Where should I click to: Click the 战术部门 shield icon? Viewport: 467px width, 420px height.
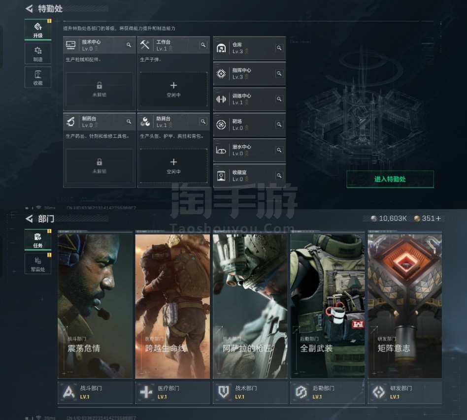[224, 392]
